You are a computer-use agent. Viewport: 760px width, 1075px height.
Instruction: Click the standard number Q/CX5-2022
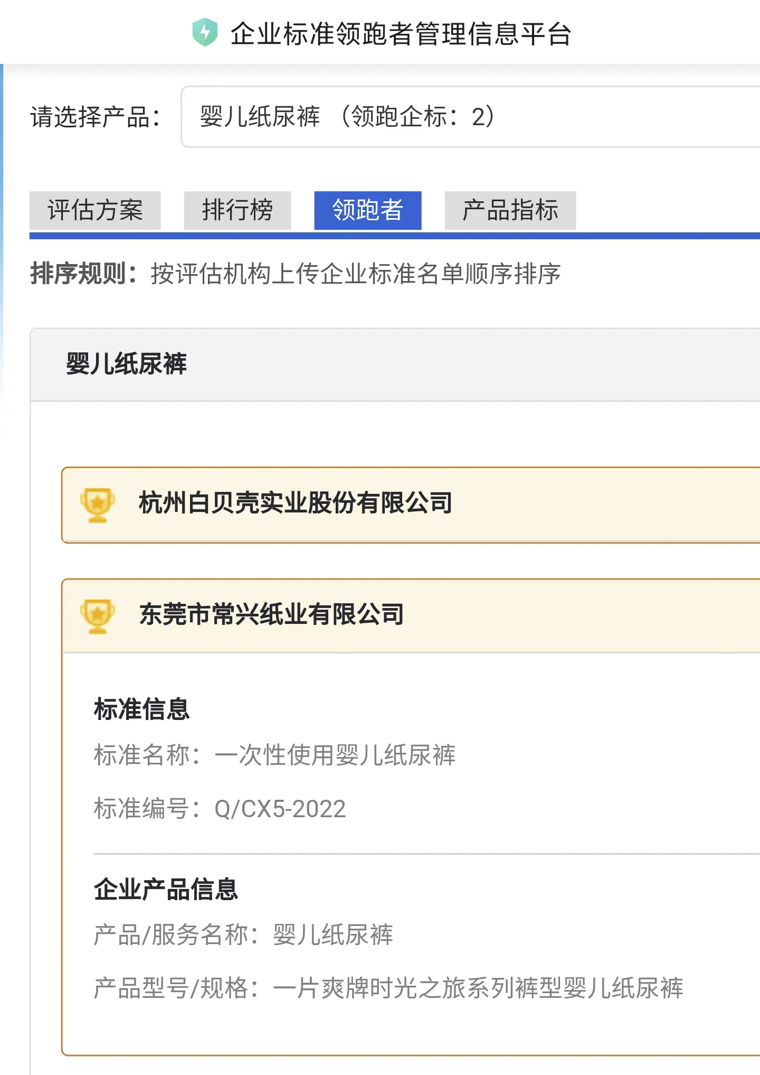(280, 809)
